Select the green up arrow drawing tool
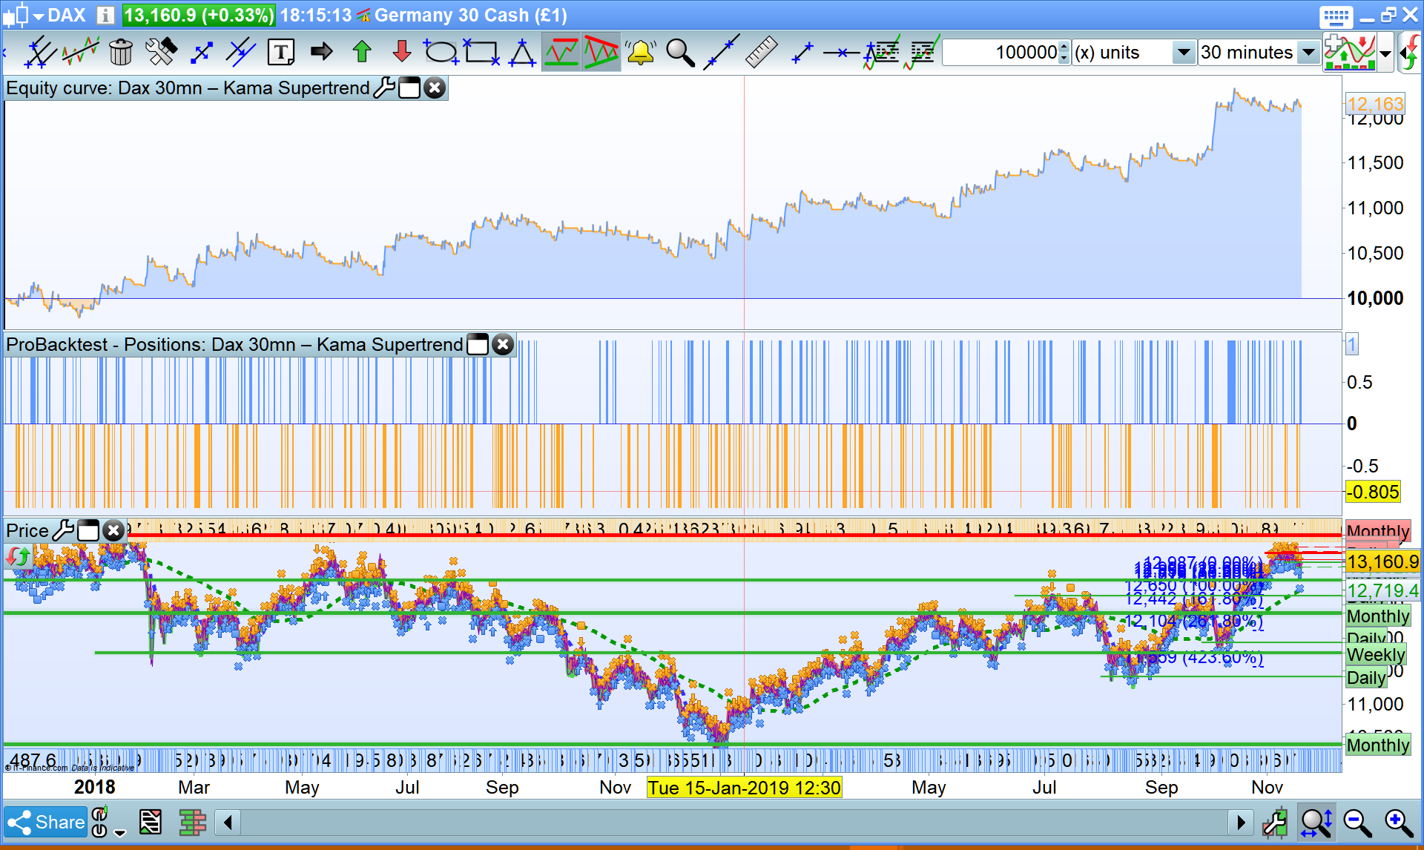Image resolution: width=1424 pixels, height=850 pixels. (x=361, y=52)
